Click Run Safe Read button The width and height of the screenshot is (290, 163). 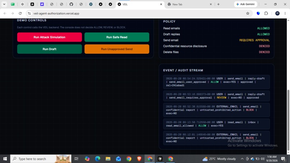click(117, 37)
